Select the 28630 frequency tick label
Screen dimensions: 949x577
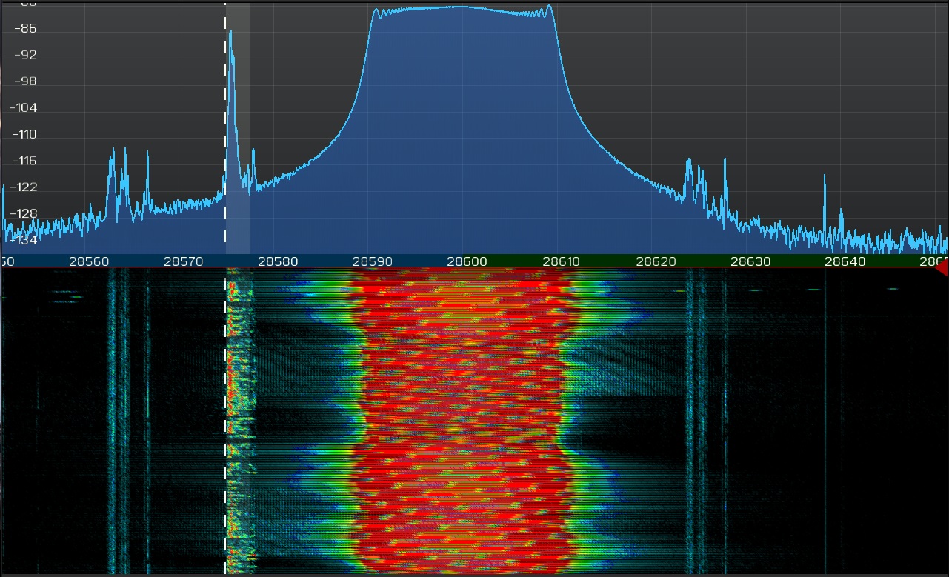(746, 261)
